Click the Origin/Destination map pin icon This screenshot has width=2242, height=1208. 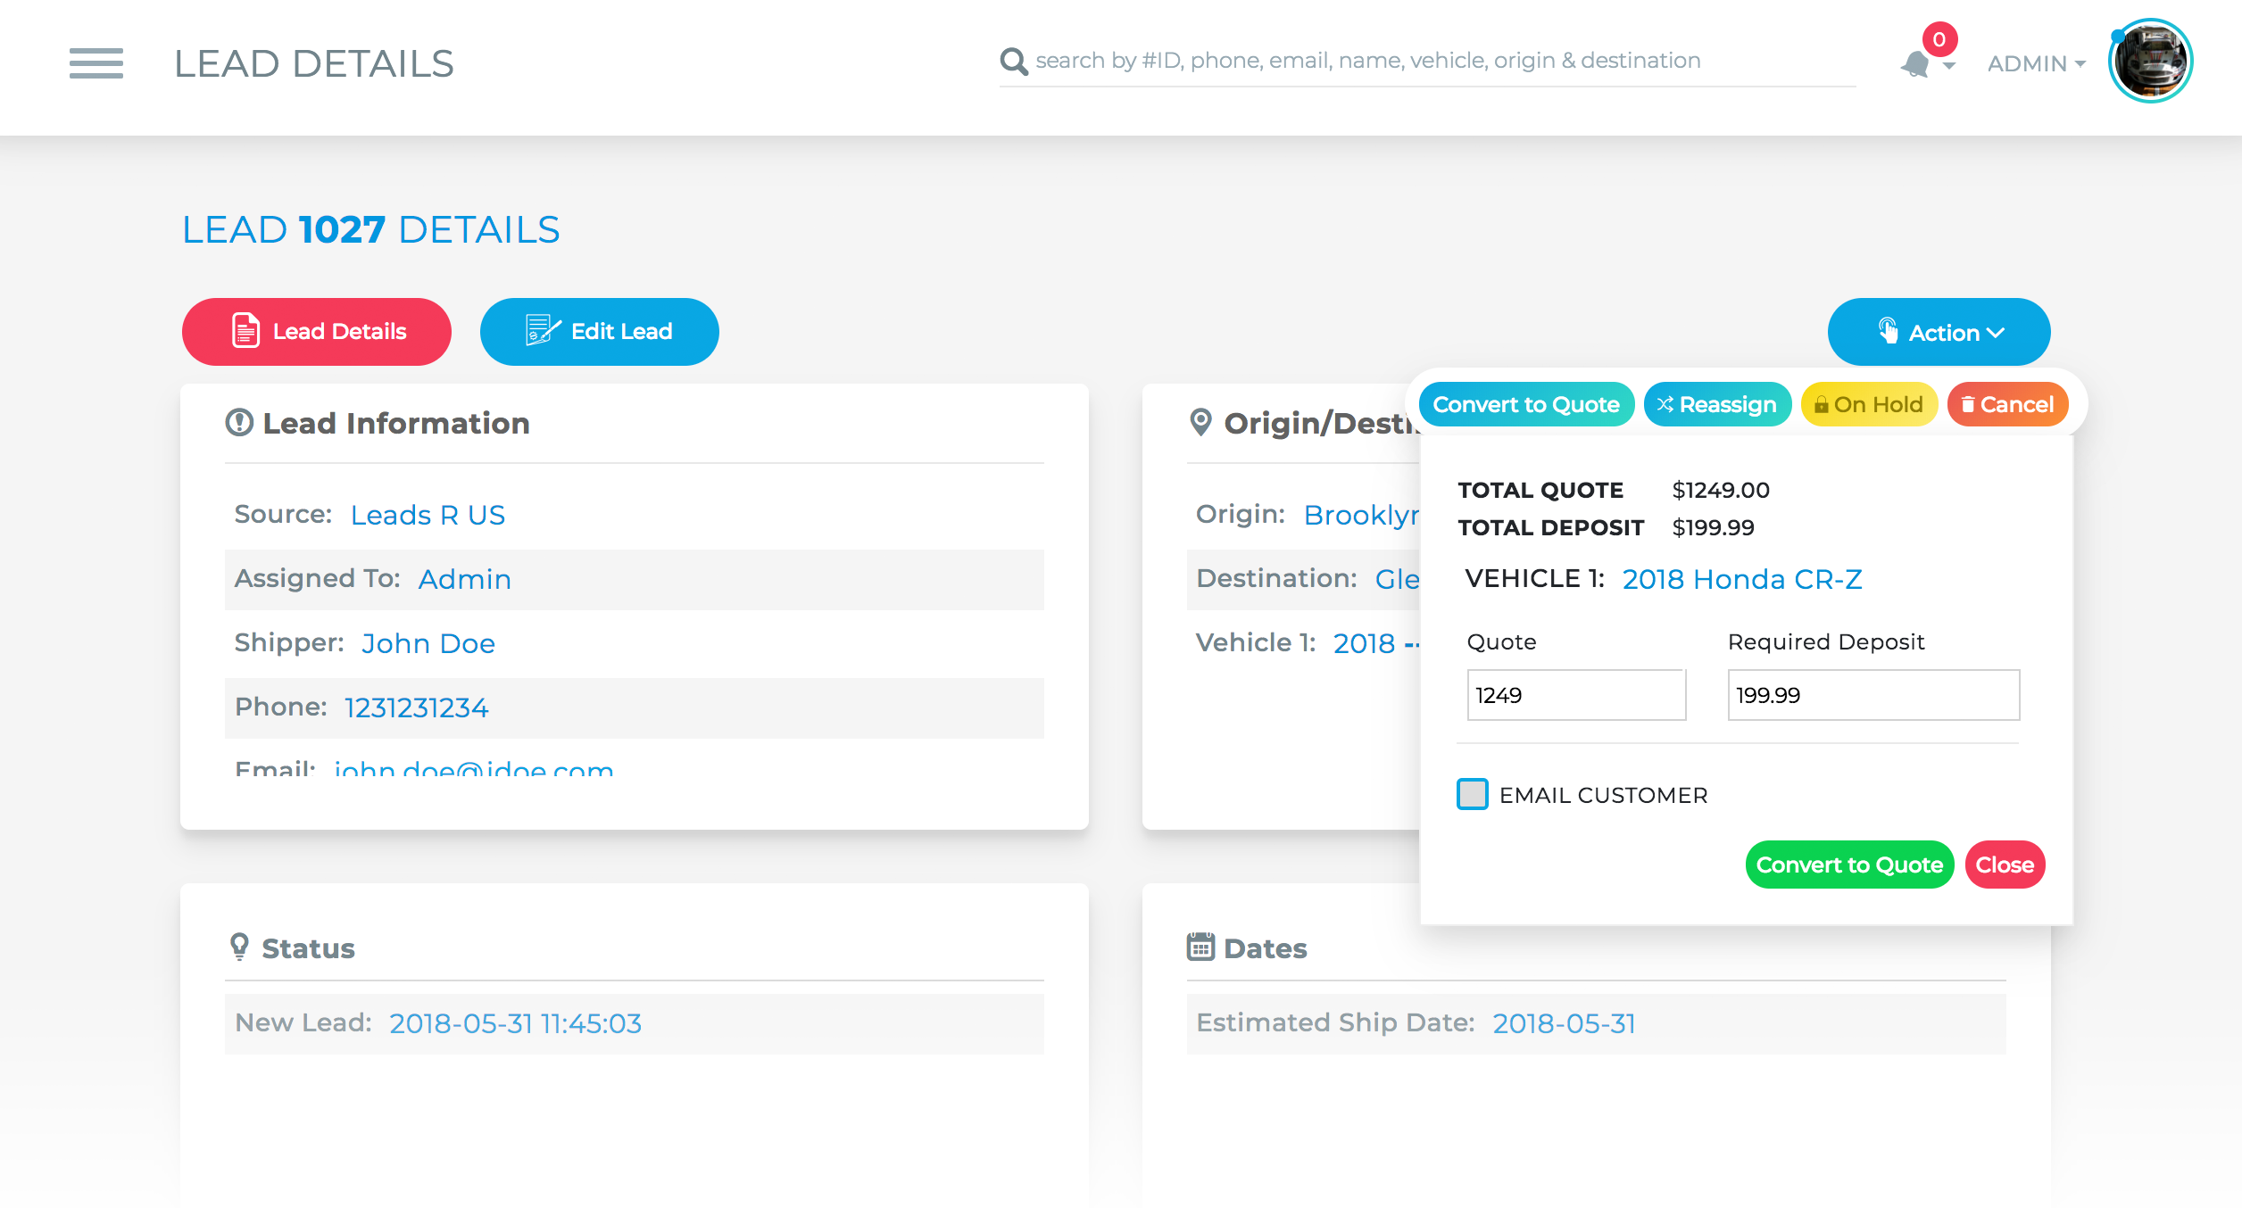[1201, 423]
